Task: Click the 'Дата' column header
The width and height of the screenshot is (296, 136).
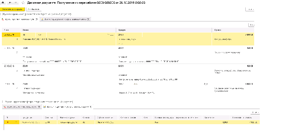Action: (x=11, y=30)
